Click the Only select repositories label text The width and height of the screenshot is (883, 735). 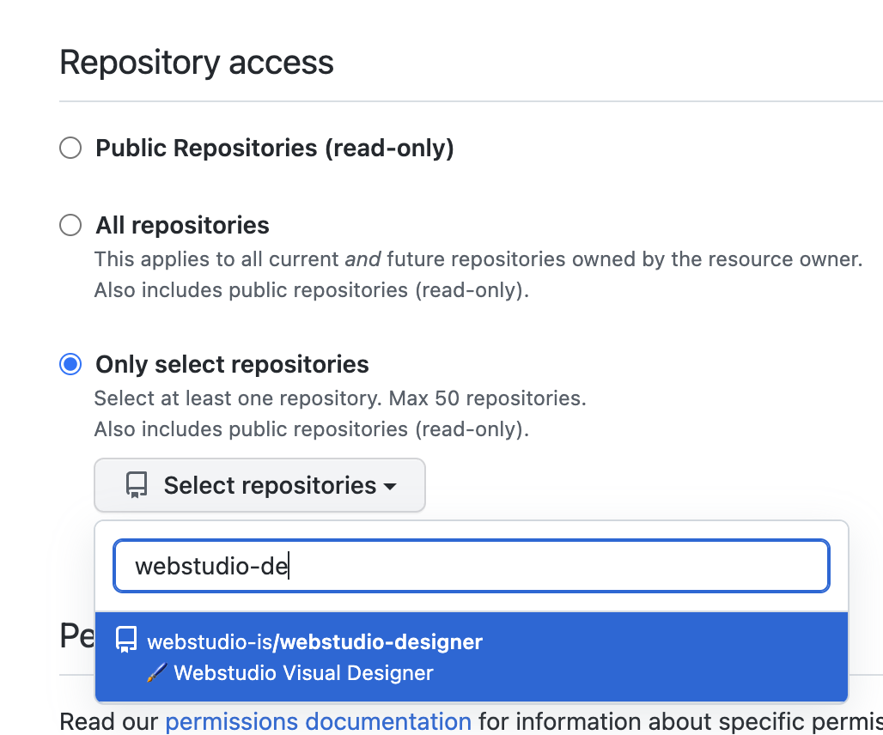click(233, 365)
